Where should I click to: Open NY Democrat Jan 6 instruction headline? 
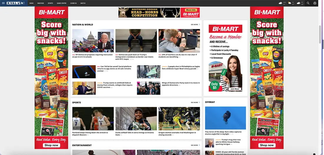(92, 56)
